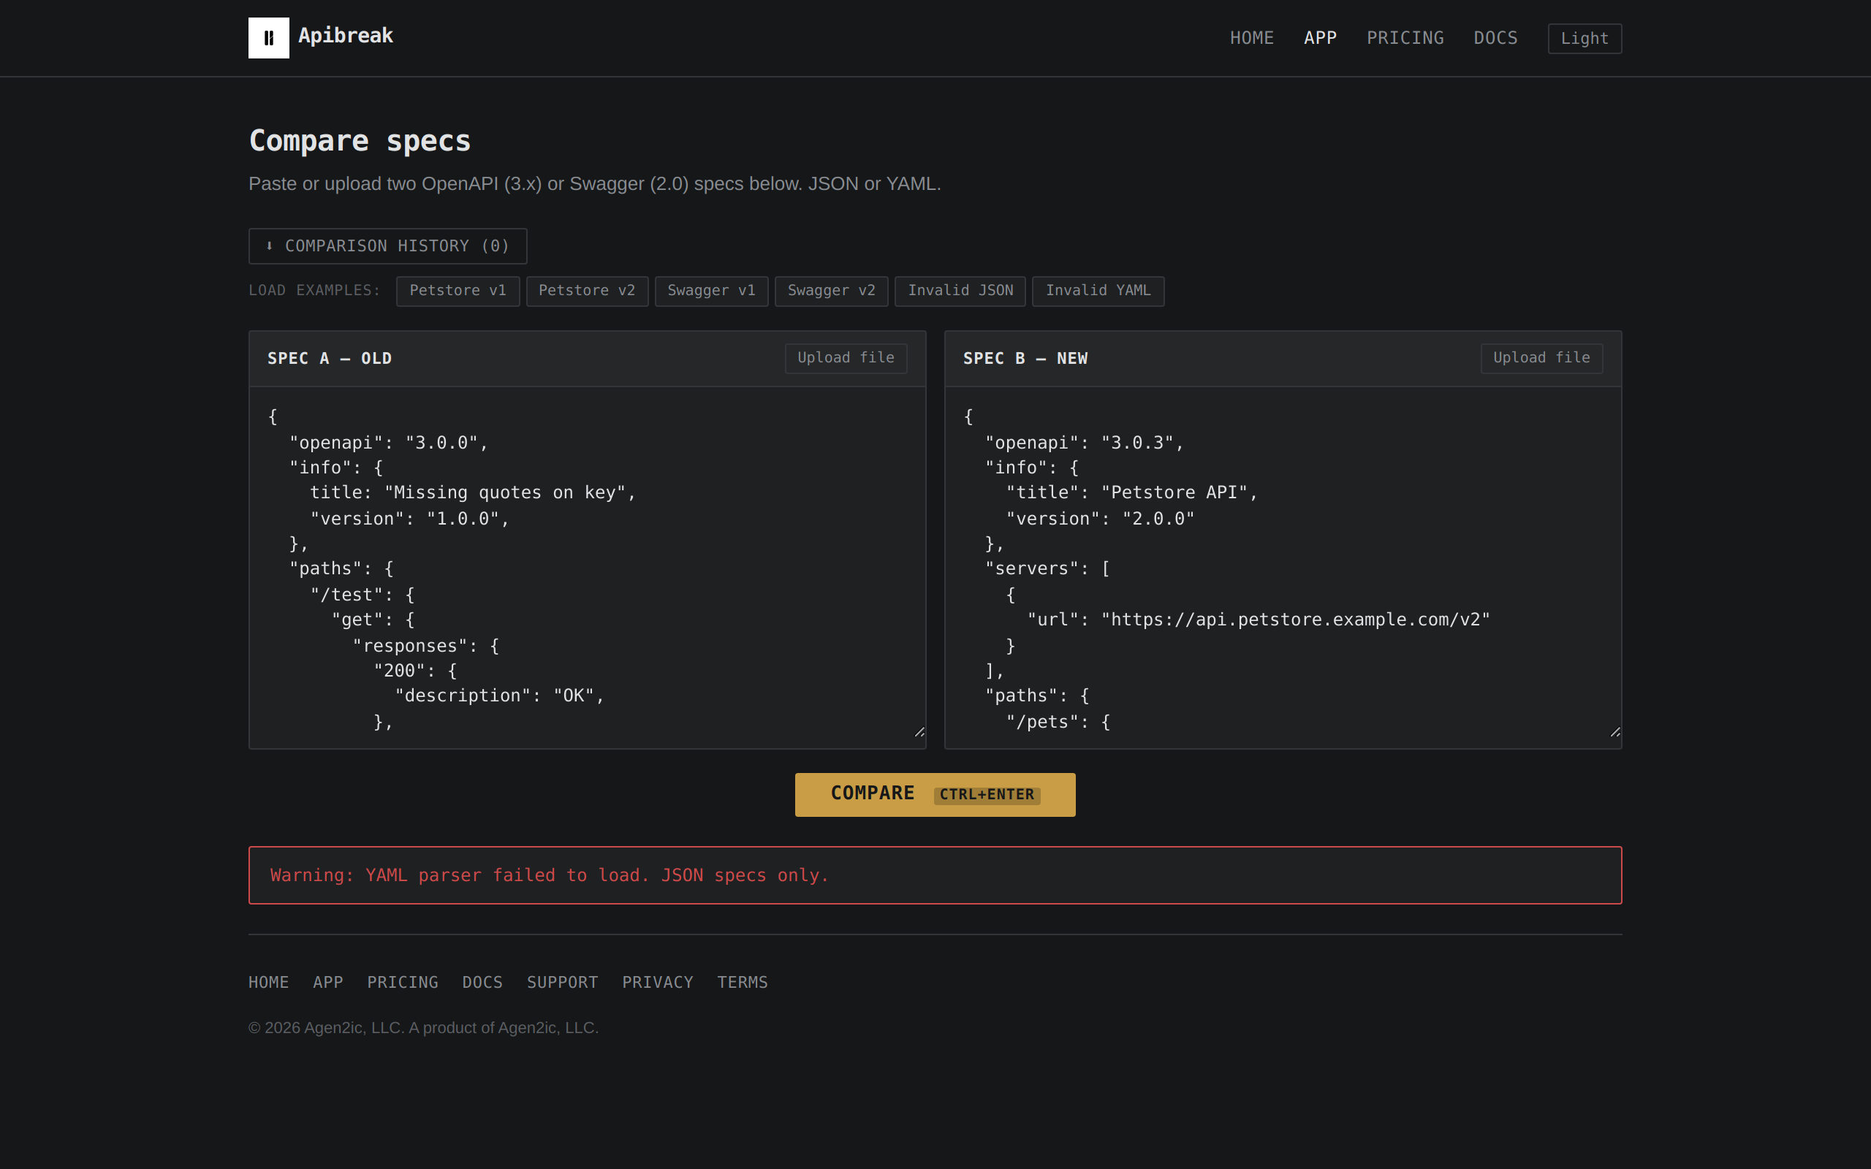1871x1169 pixels.
Task: Click the 'Compare specs' heading
Action: coord(360,141)
